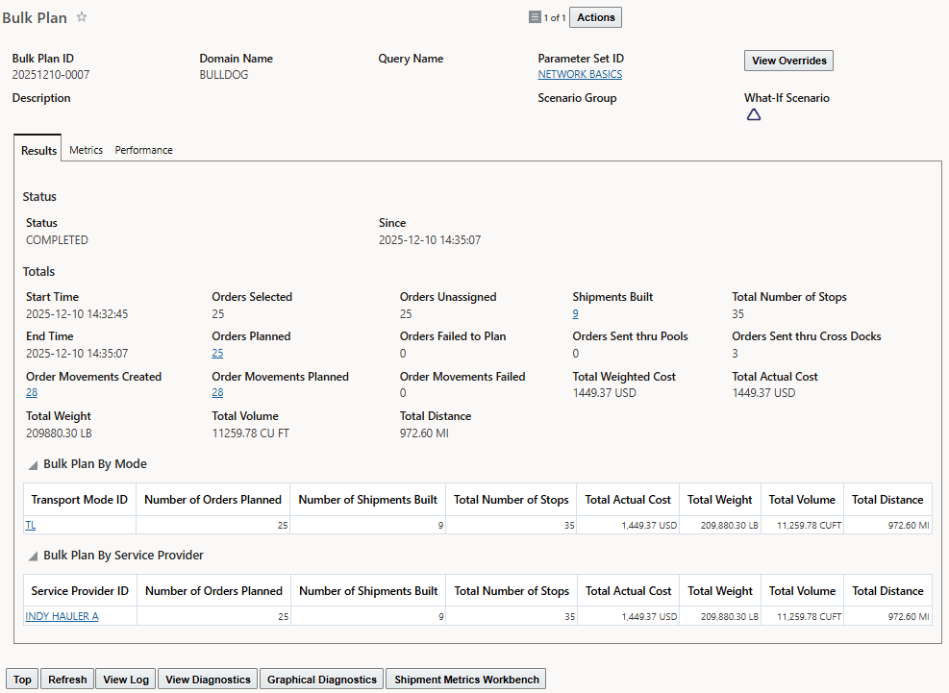Select the Results tab
This screenshot has width=949, height=693.
[x=37, y=149]
